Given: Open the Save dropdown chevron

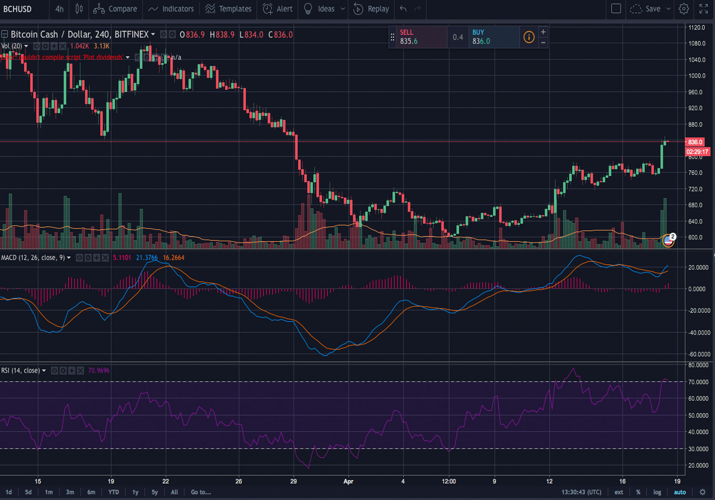Looking at the screenshot, I should pyautogui.click(x=668, y=9).
